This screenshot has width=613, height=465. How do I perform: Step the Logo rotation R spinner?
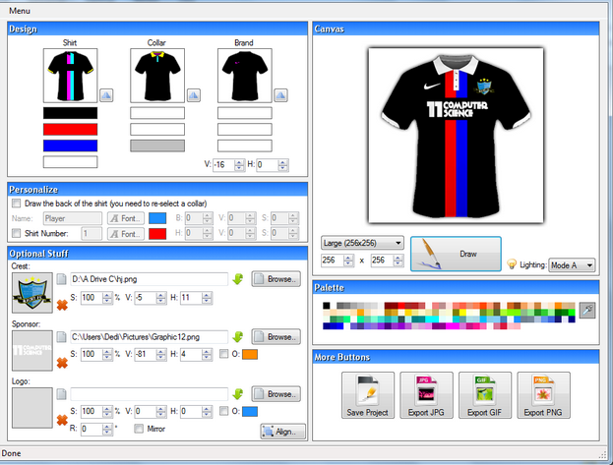click(107, 429)
